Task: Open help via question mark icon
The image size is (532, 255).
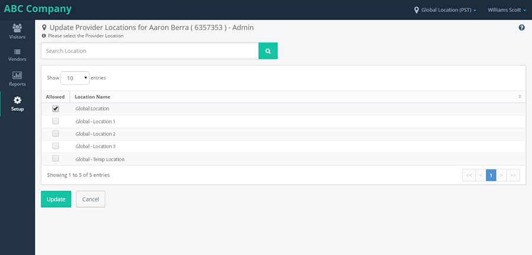Action: tap(522, 28)
